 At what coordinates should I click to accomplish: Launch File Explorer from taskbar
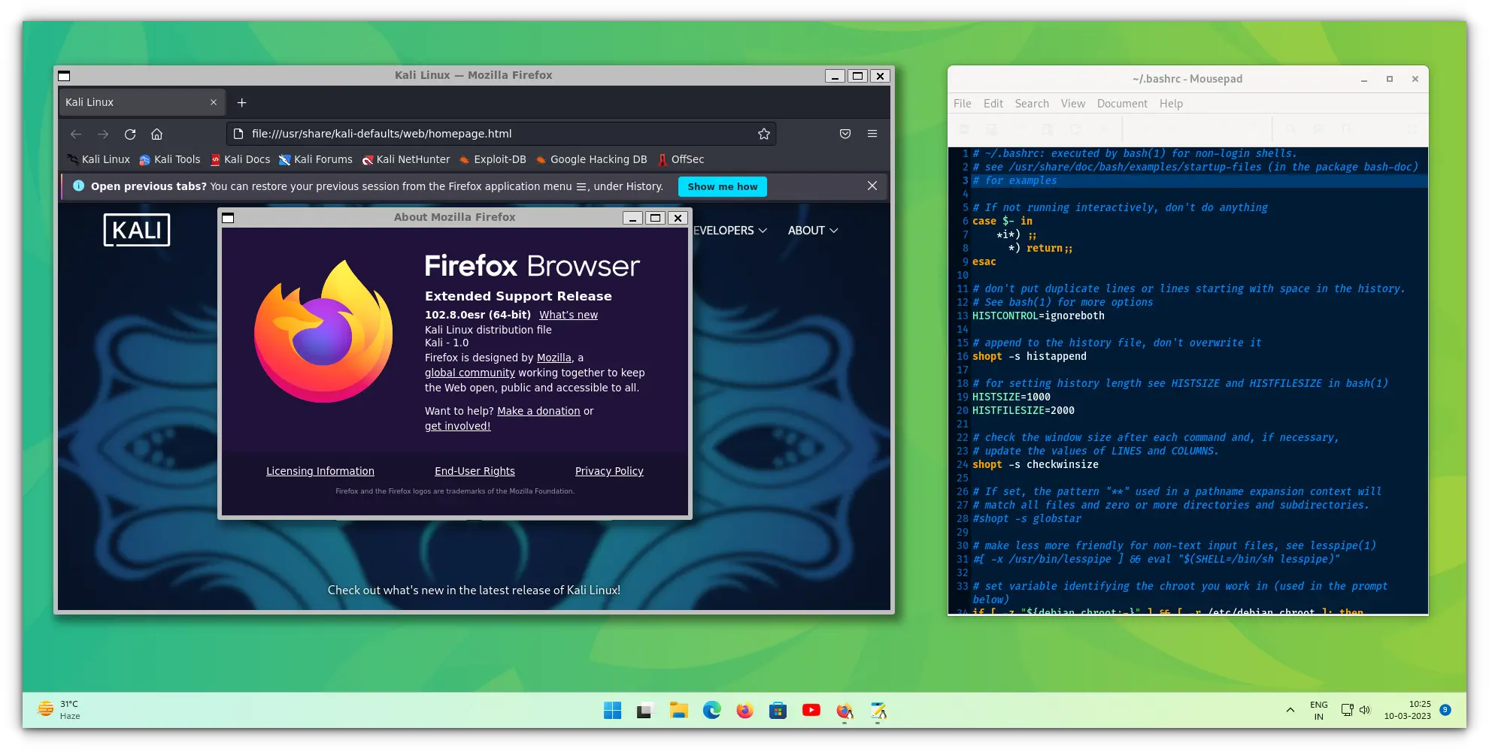tap(678, 711)
